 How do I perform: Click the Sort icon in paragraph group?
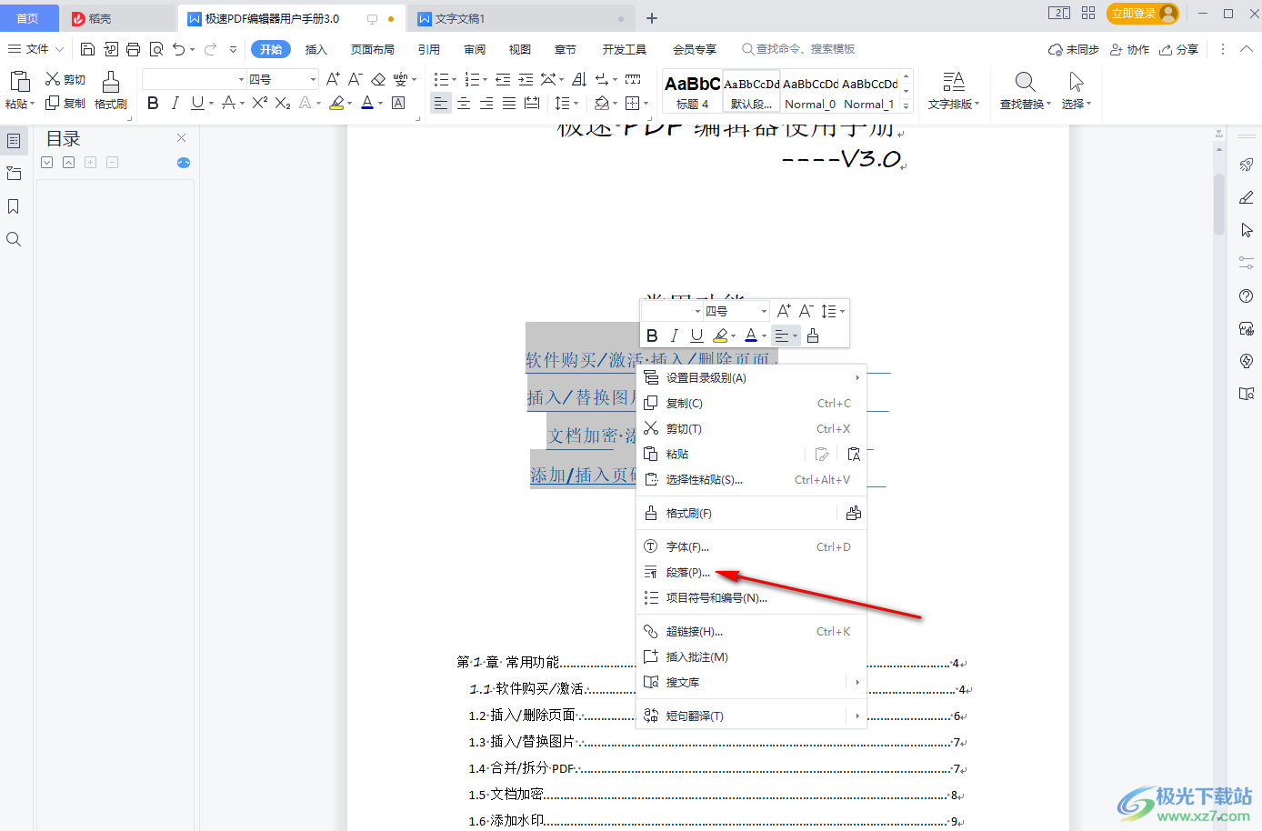579,79
